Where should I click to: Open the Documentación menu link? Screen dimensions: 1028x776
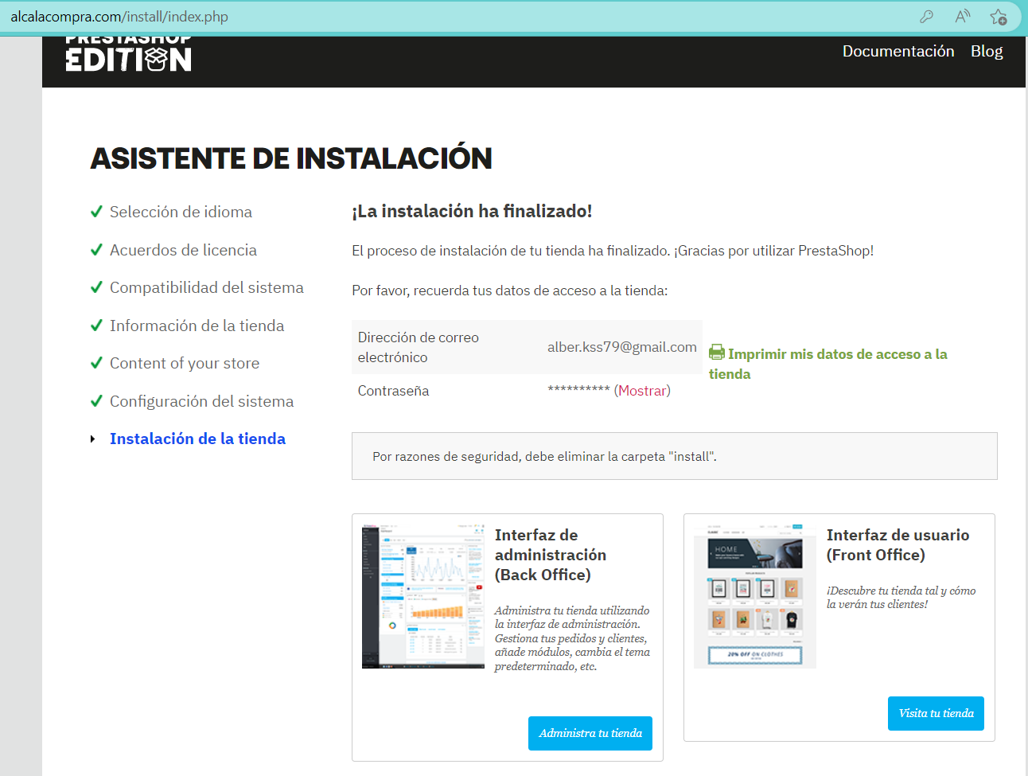click(898, 51)
